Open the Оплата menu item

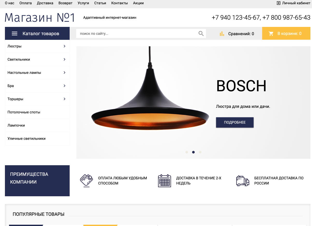point(26,3)
